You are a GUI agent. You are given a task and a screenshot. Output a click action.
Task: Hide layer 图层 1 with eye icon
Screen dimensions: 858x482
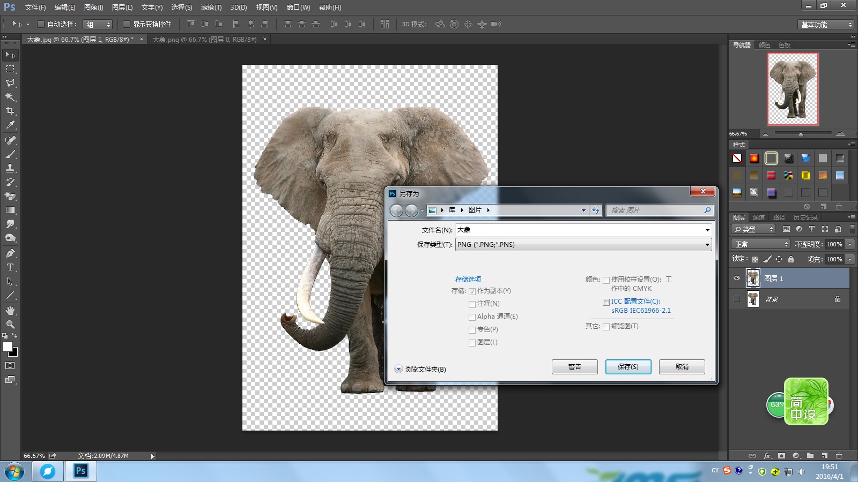click(x=737, y=278)
